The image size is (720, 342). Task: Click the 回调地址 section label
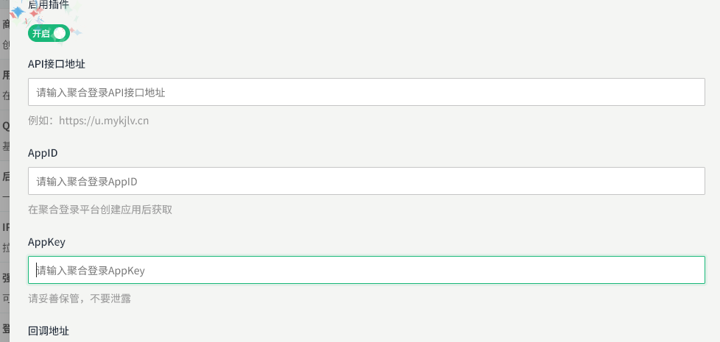point(49,331)
